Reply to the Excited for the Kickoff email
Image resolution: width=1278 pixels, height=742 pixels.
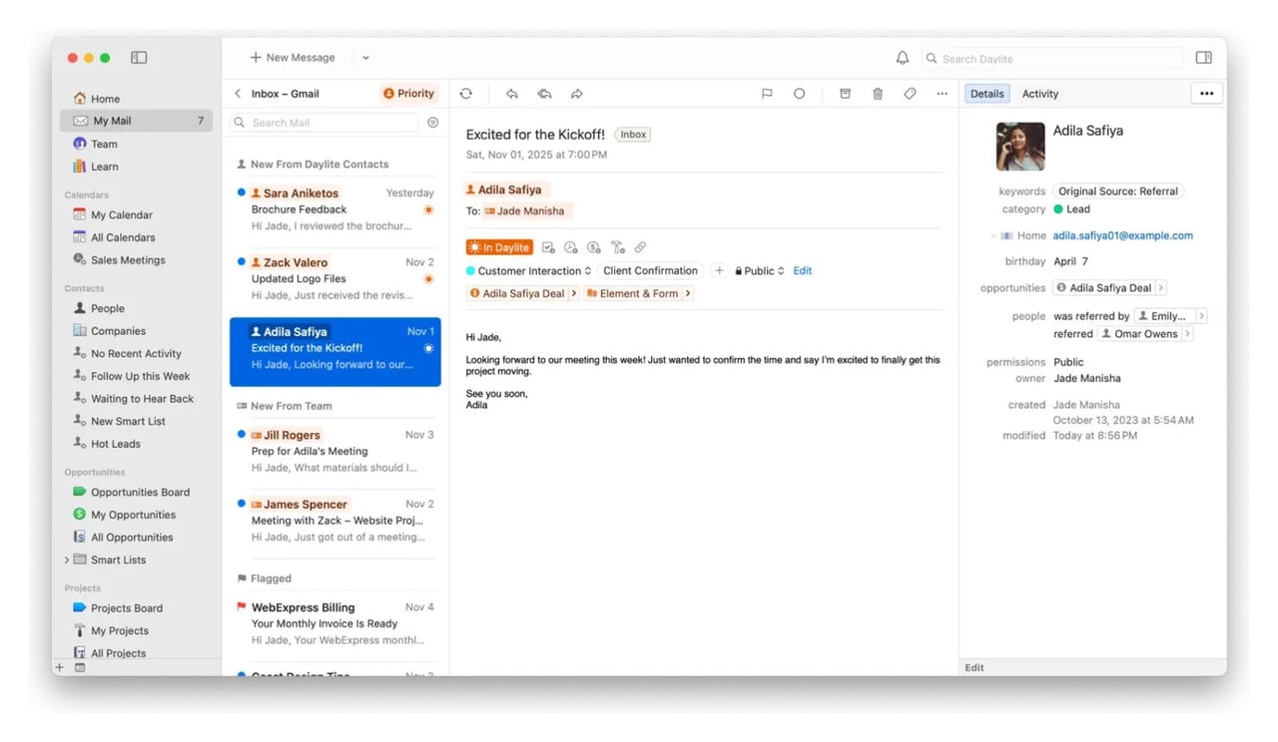(511, 94)
